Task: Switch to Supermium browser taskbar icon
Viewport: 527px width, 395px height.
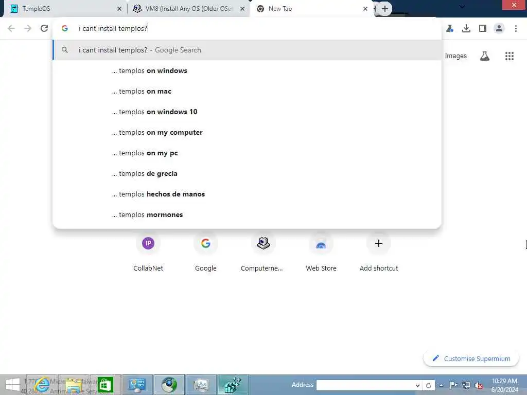Action: click(x=169, y=385)
